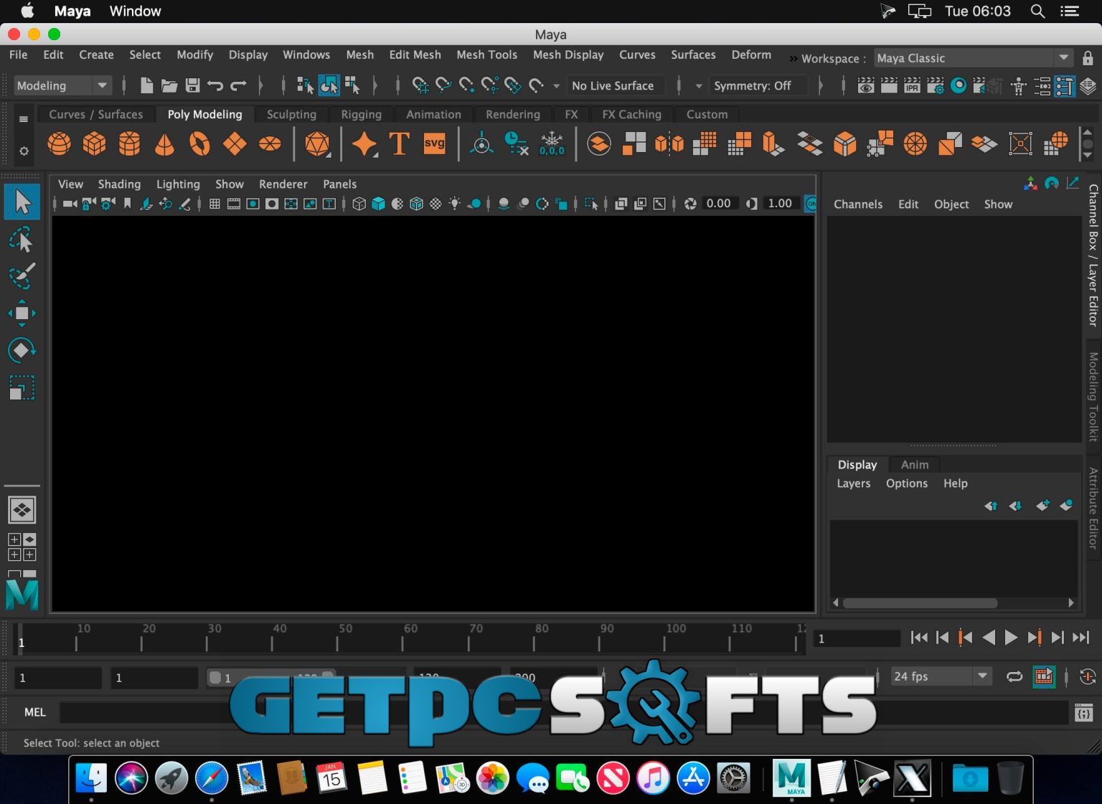Activate the Move tool in toolbox
The width and height of the screenshot is (1102, 804).
tap(22, 313)
